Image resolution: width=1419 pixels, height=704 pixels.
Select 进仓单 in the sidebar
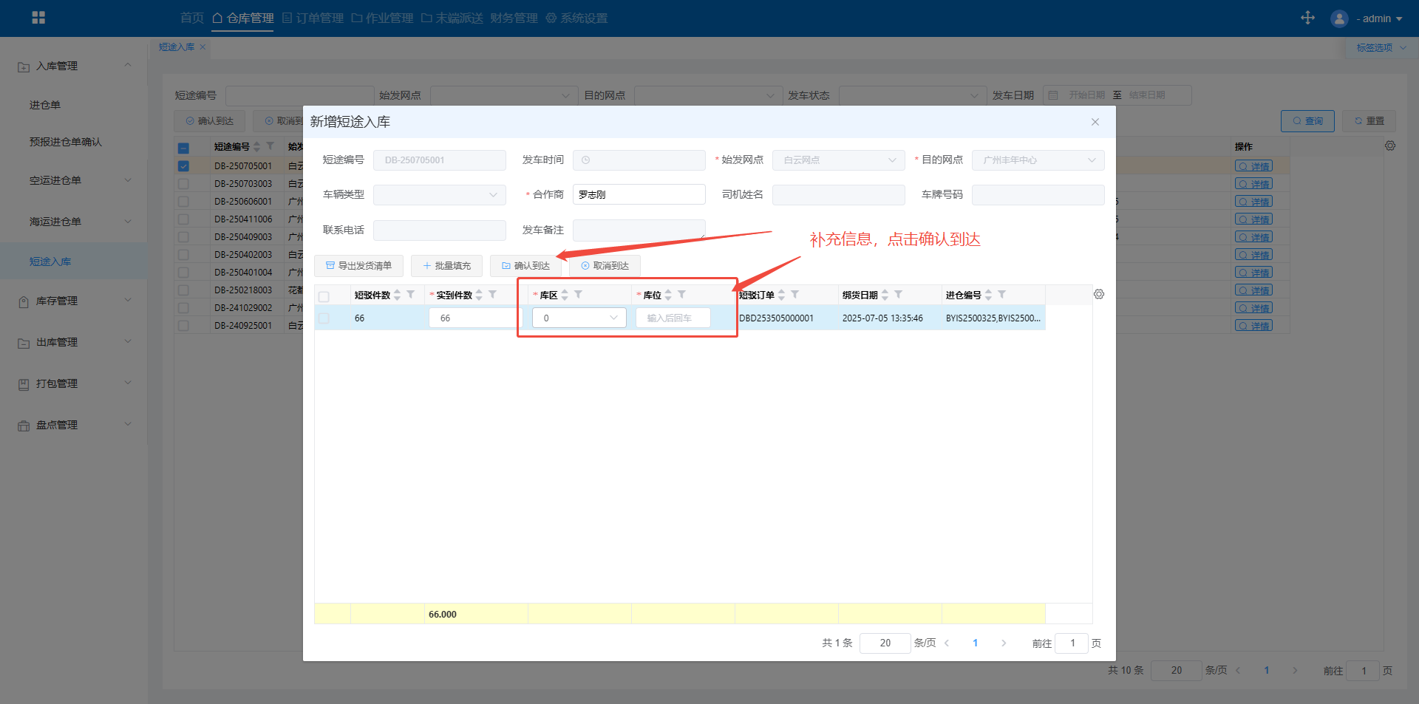click(45, 105)
